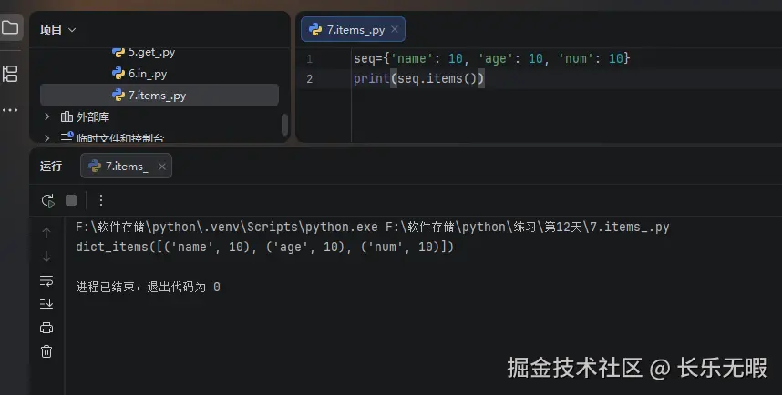Click the 运行 tool window label

point(51,166)
